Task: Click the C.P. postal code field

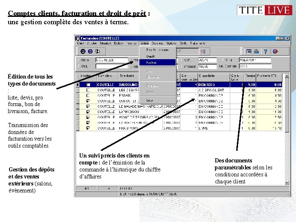Action: (x=207, y=60)
